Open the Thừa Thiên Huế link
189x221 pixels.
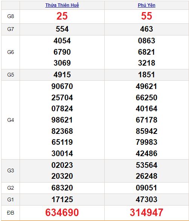(62, 5)
